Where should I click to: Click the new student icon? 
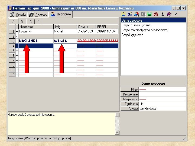click(123, 14)
